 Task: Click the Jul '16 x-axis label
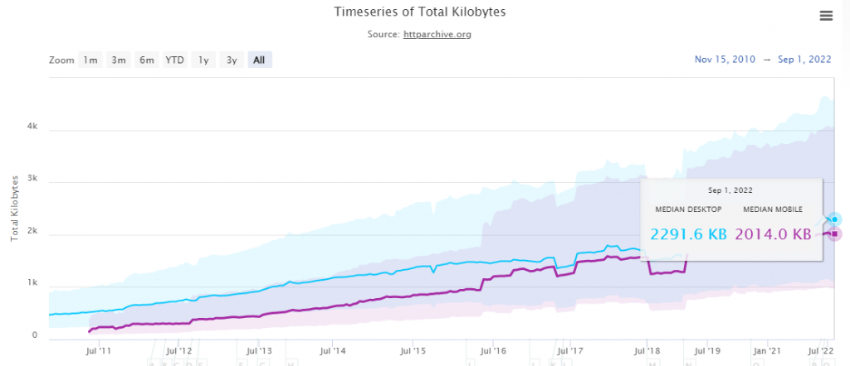click(493, 352)
